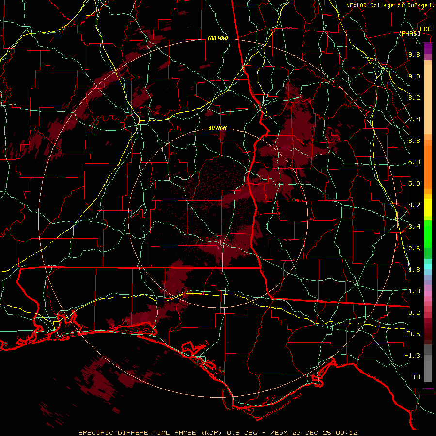436x436 pixels.
Task: Click the green segment of the color bar
Action: (x=428, y=234)
